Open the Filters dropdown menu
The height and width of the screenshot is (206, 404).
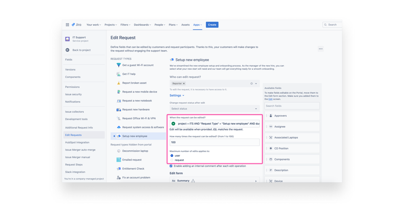point(125,25)
